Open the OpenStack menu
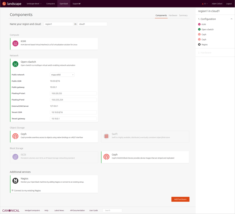Screen dimensions: 235x214 pyautogui.click(x=64, y=4)
